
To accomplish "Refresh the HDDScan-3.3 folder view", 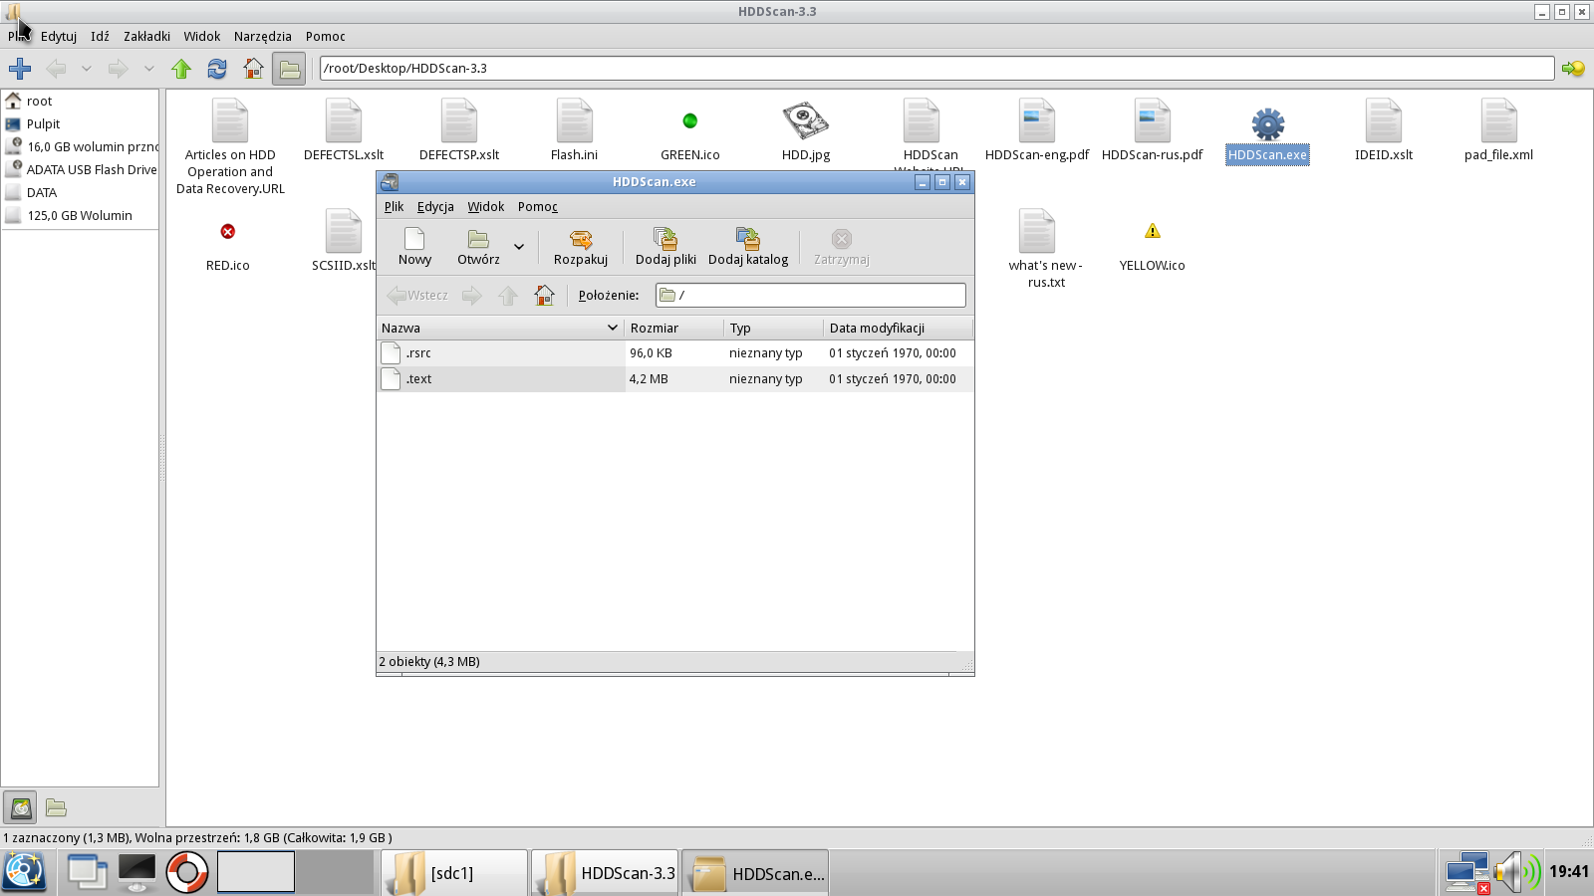I will [x=217, y=69].
